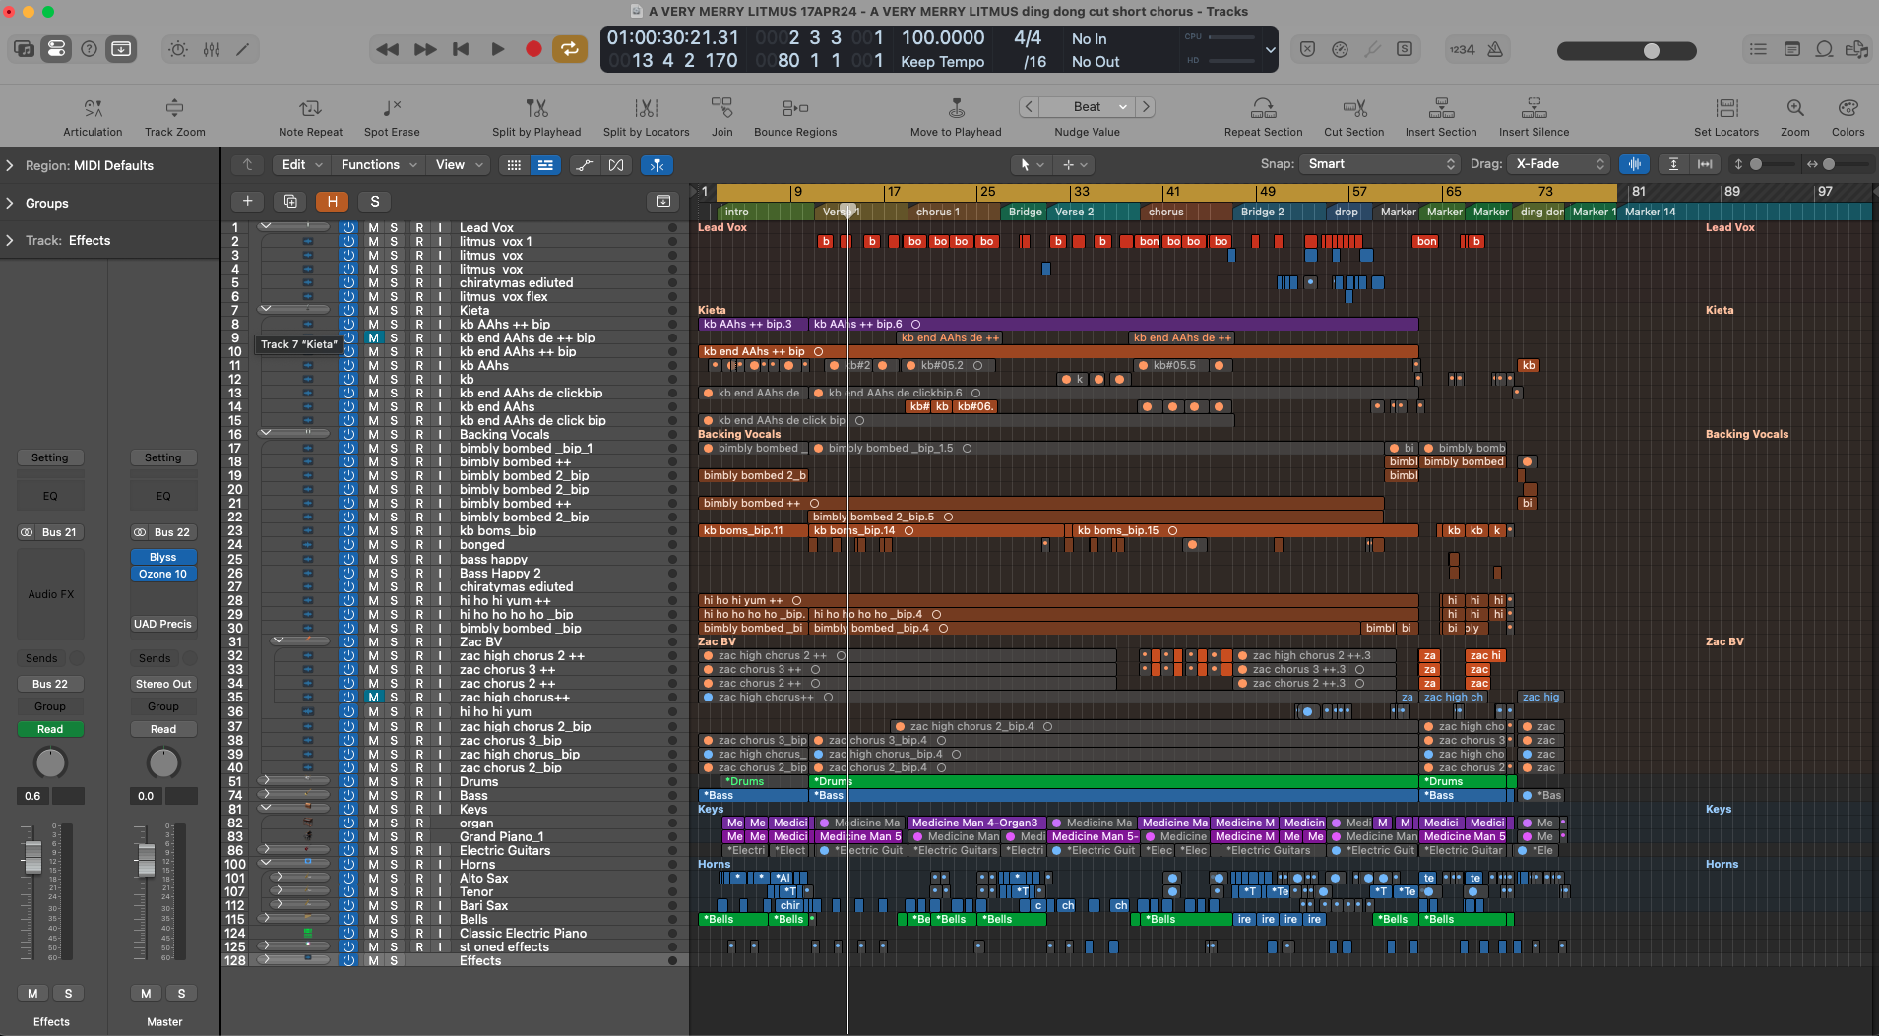The width and height of the screenshot is (1879, 1036).
Task: Open the Mixer faders icon
Action: point(211,49)
